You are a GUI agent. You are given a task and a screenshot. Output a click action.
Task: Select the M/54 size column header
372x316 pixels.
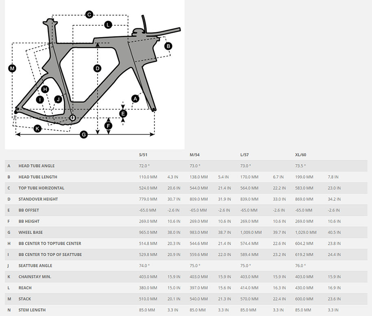[194, 155]
